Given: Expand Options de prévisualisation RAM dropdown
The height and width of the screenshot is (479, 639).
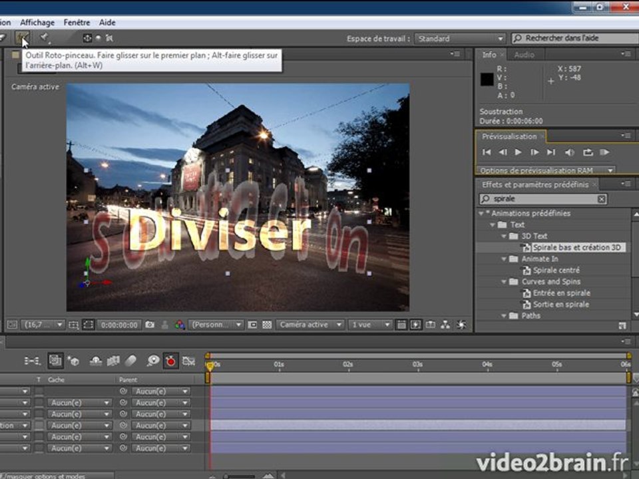Looking at the screenshot, I should click(545, 170).
